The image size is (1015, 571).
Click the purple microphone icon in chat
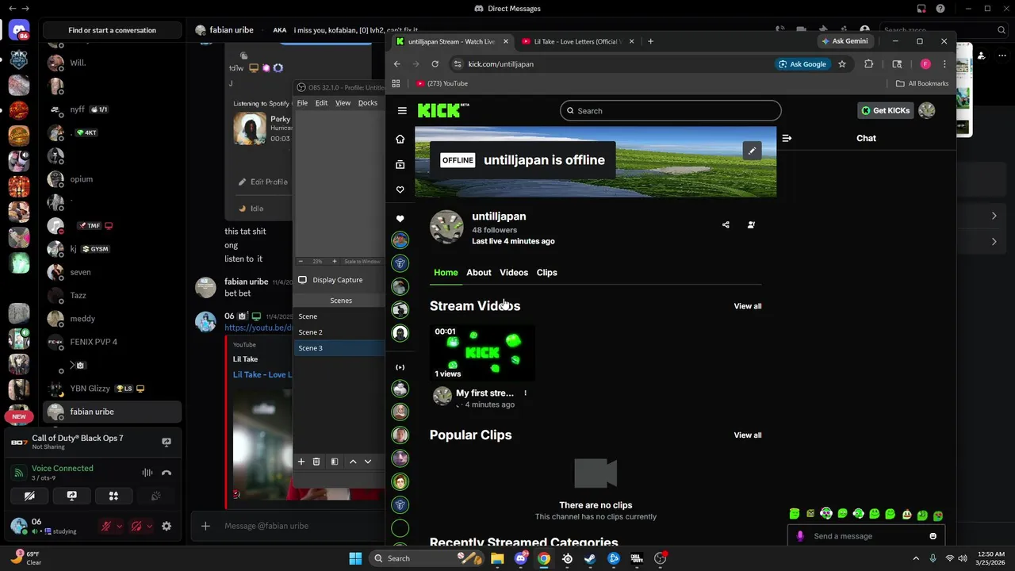pos(800,536)
